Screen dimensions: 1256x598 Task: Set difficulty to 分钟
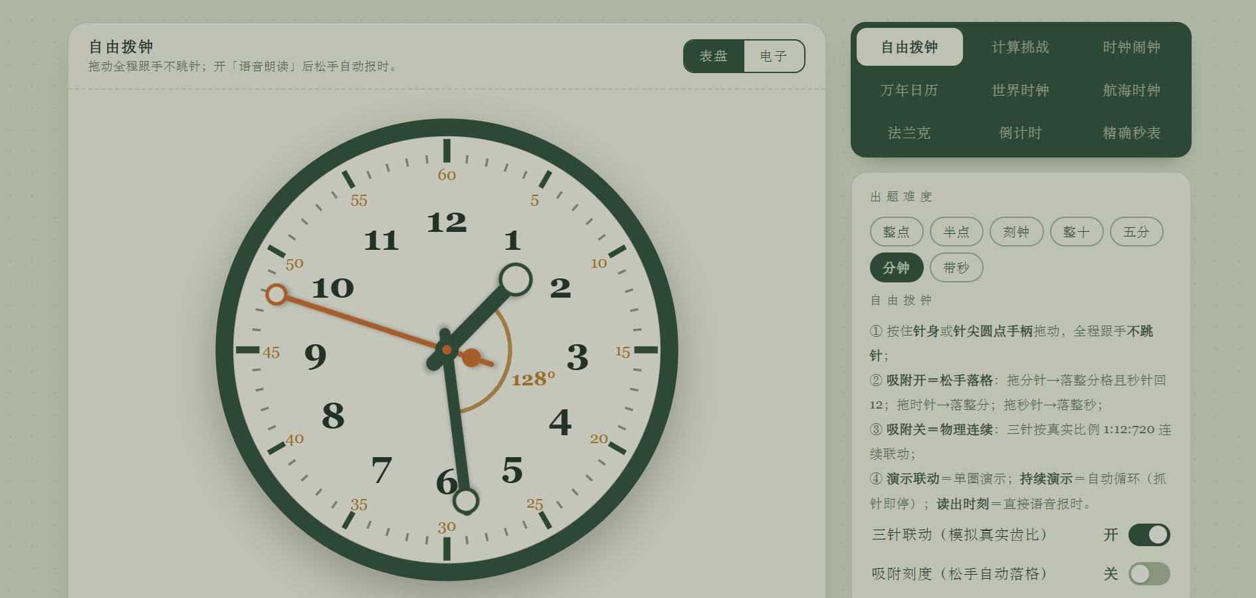[x=896, y=268]
